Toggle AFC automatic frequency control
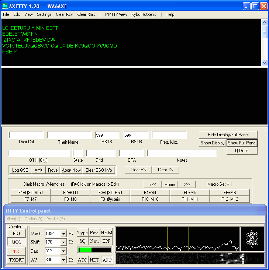 coord(107,260)
